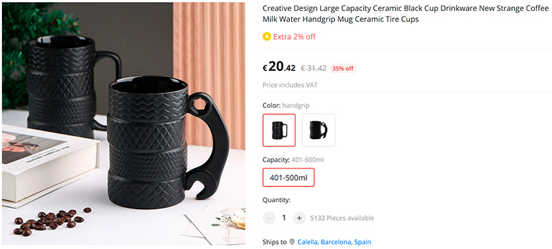This screenshot has height=249, width=552.
Task: Click the 35% off discount badge
Action: coord(342,68)
